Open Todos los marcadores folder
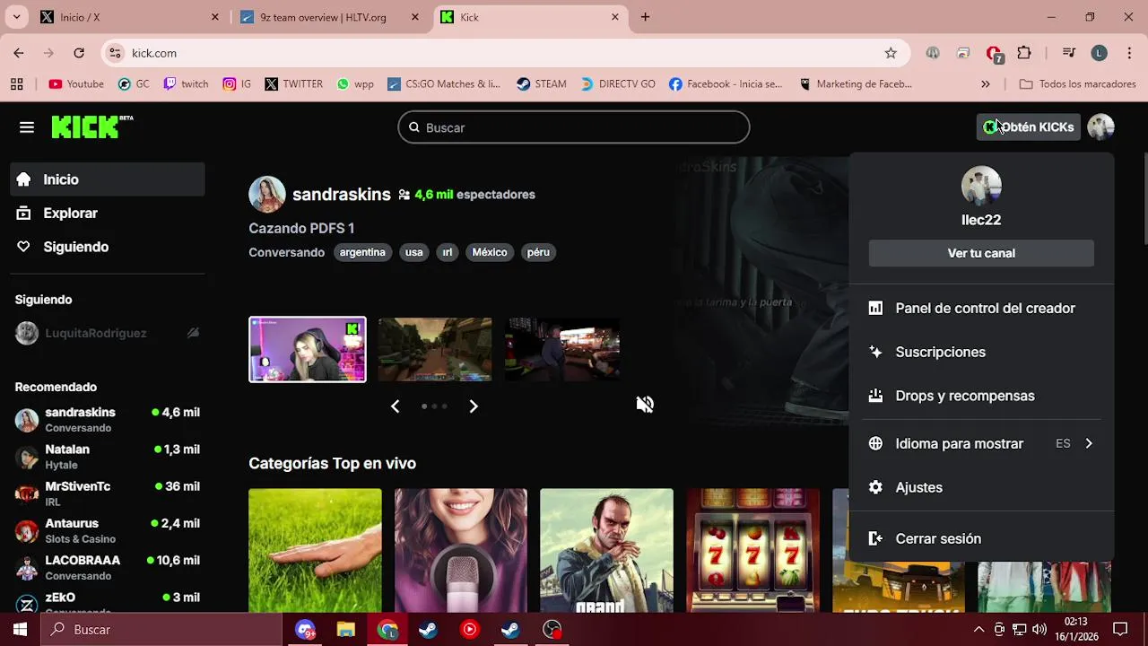This screenshot has width=1148, height=646. coord(1078,84)
